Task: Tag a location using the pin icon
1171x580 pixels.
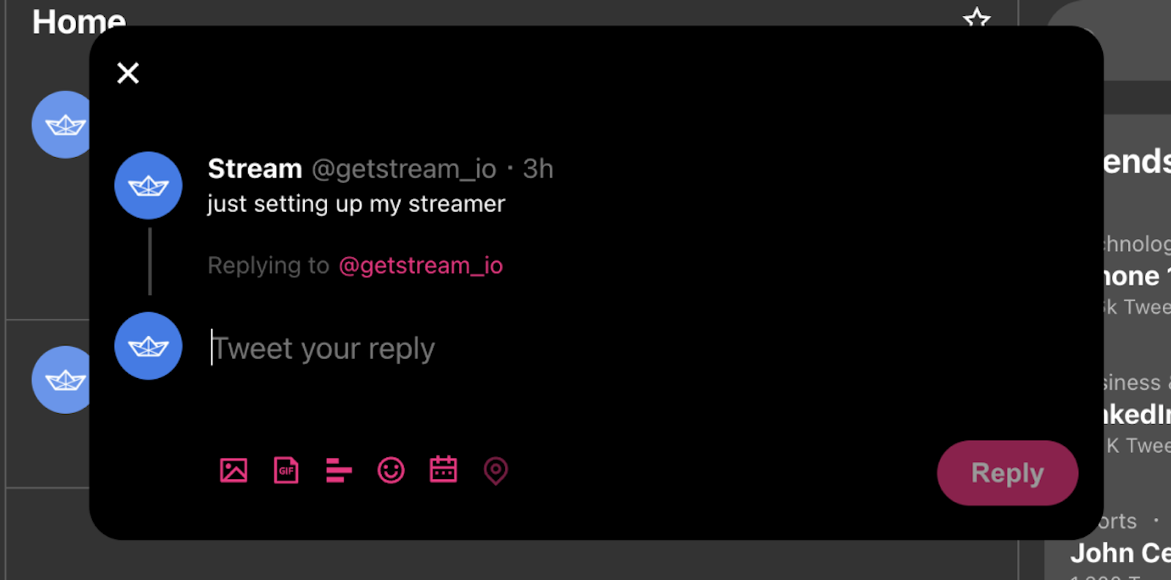Action: pyautogui.click(x=495, y=472)
